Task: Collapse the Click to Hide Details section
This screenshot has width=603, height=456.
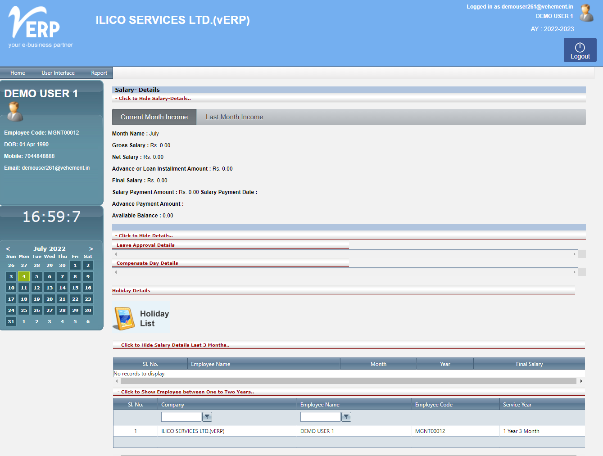Action: coord(144,236)
